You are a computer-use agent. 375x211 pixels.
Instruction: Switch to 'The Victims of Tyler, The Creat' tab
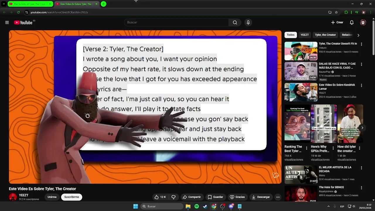point(30,4)
